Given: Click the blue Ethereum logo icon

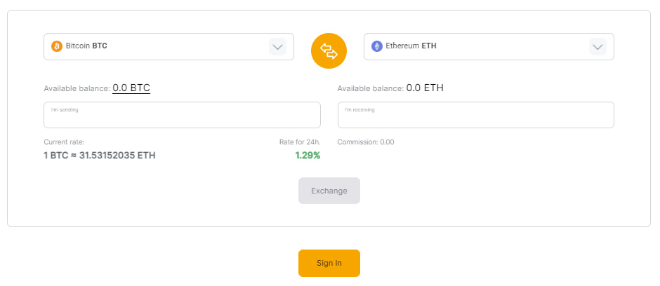Looking at the screenshot, I should pos(377,46).
